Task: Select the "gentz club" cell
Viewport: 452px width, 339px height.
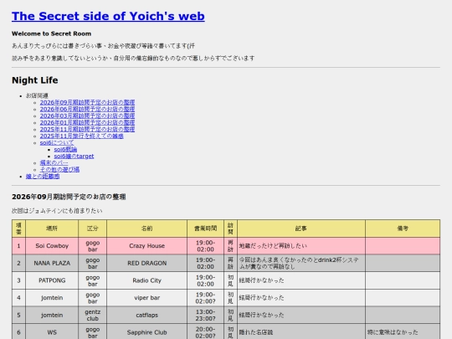Action: coord(93,315)
